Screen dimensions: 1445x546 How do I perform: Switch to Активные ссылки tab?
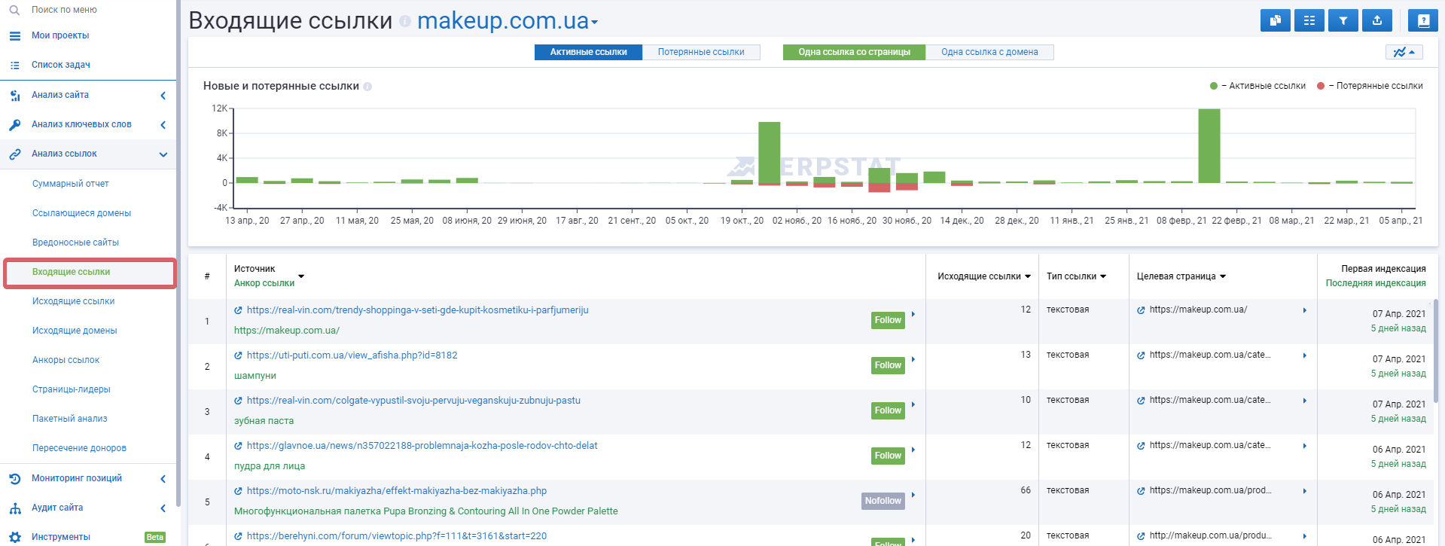588,52
